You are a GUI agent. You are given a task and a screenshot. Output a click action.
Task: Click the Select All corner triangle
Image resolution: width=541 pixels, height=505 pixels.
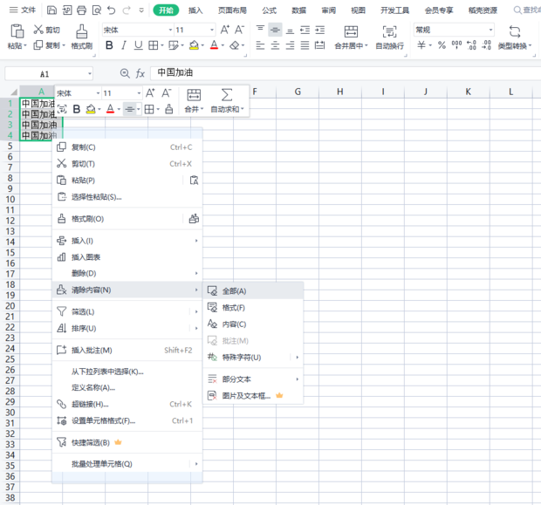[x=13, y=92]
